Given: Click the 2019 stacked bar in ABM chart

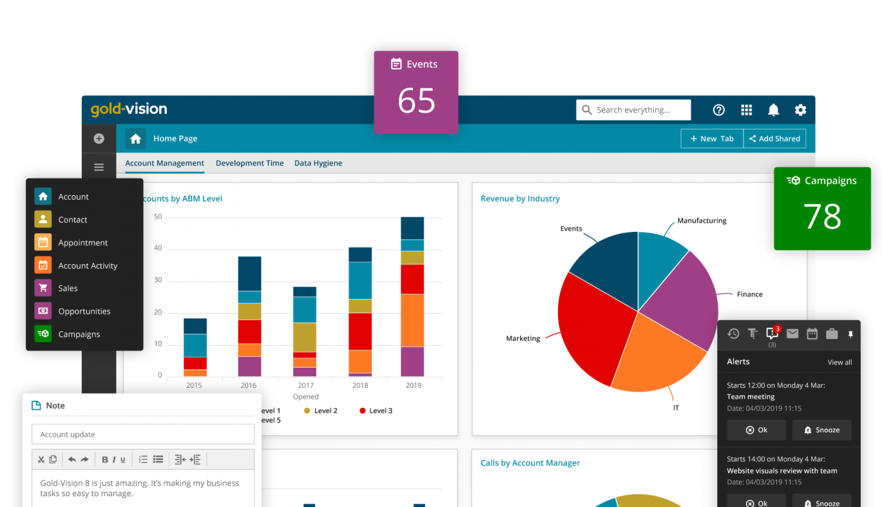Looking at the screenshot, I should tap(412, 297).
